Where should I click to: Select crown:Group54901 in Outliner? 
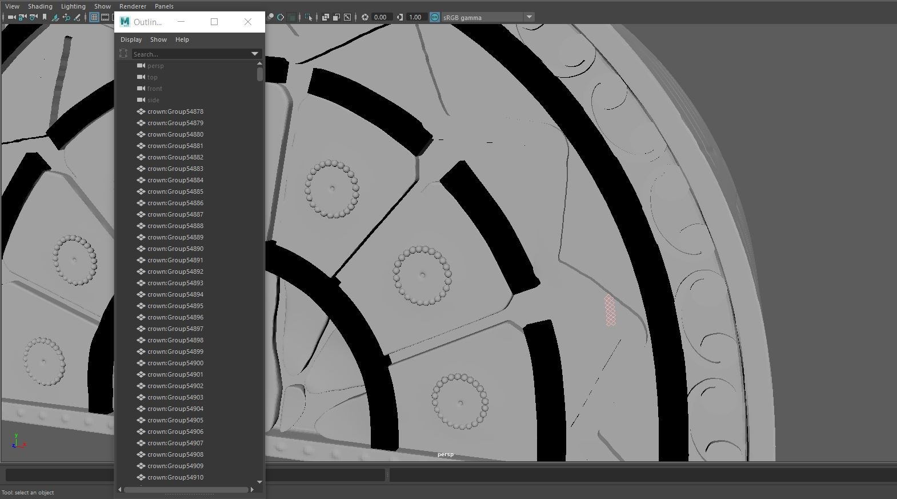[175, 374]
